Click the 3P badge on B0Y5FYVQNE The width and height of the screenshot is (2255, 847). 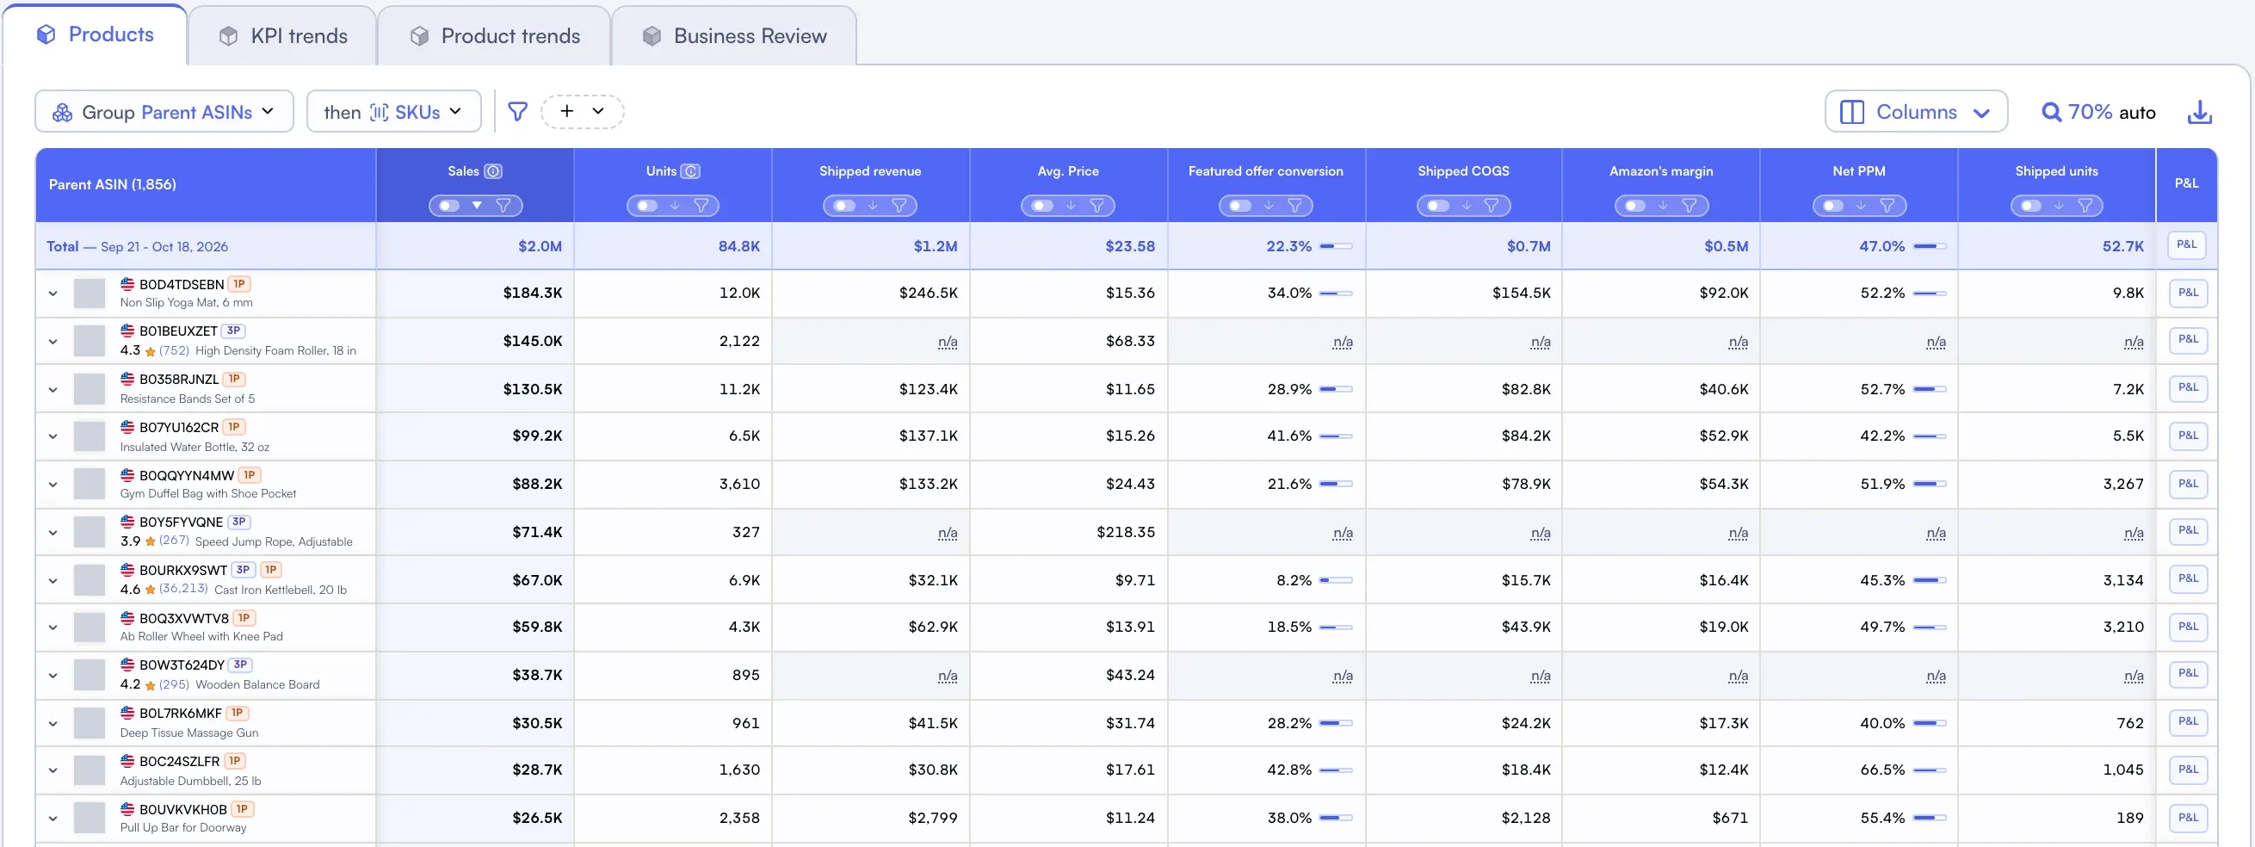coord(239,522)
